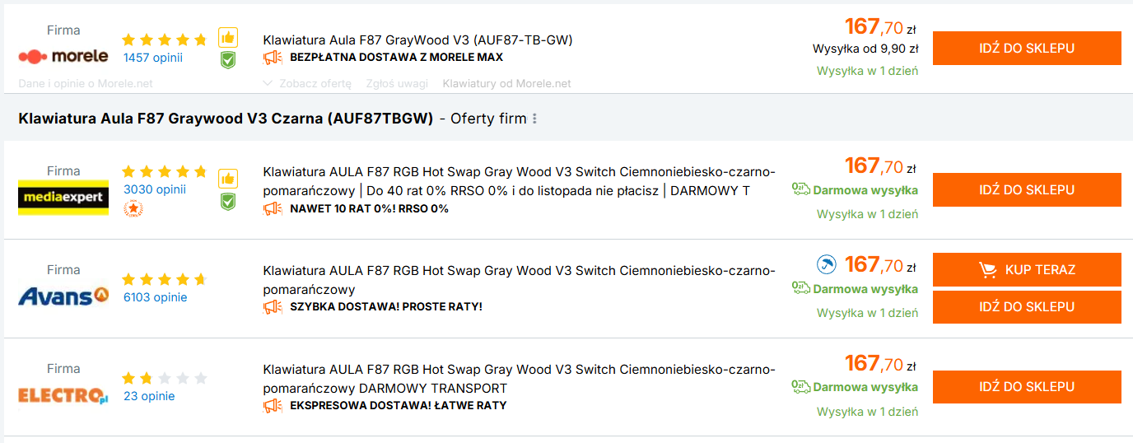
Task: Click KUP TERAZ for the Avans offer
Action: tap(1027, 269)
